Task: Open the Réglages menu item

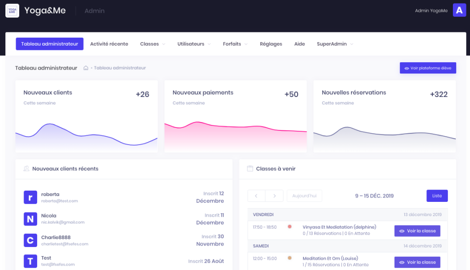Action: [x=271, y=44]
